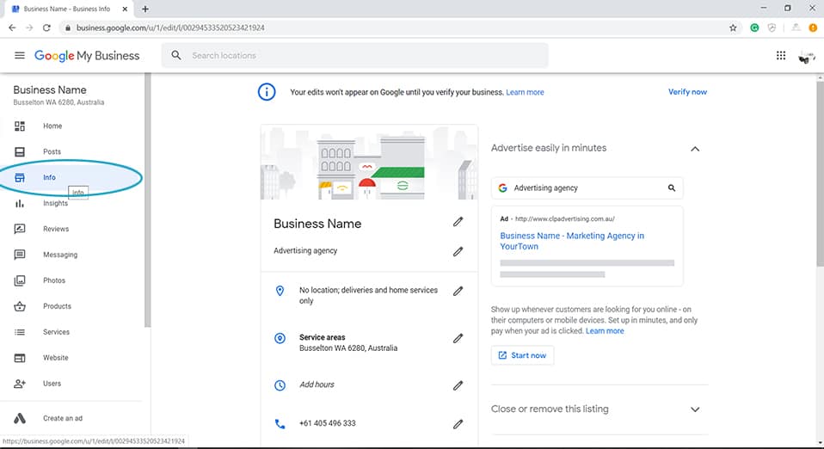Click the info circle icon in the verification notice

click(267, 92)
